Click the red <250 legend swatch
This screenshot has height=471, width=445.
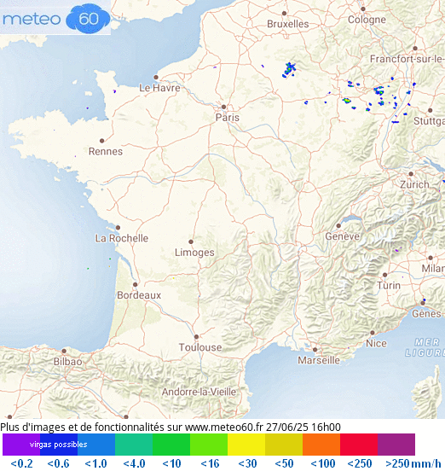(359, 445)
